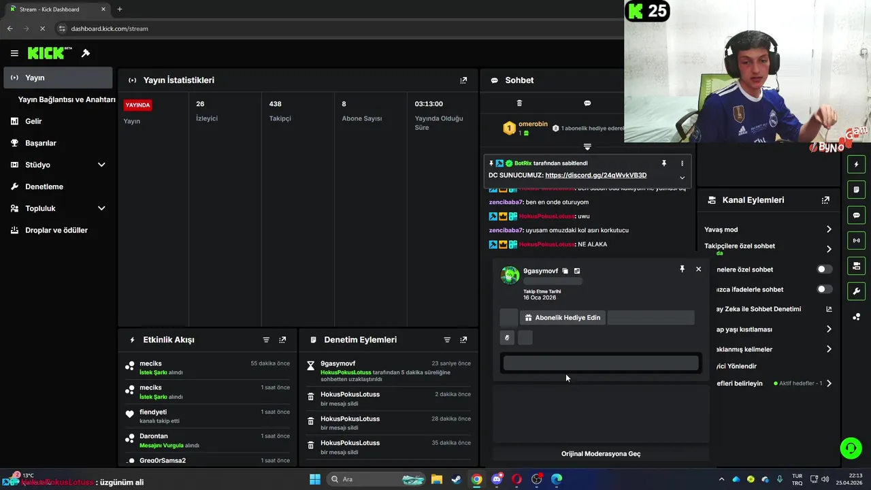Show hidden system tray icons
Image resolution: width=871 pixels, height=490 pixels.
point(721,479)
